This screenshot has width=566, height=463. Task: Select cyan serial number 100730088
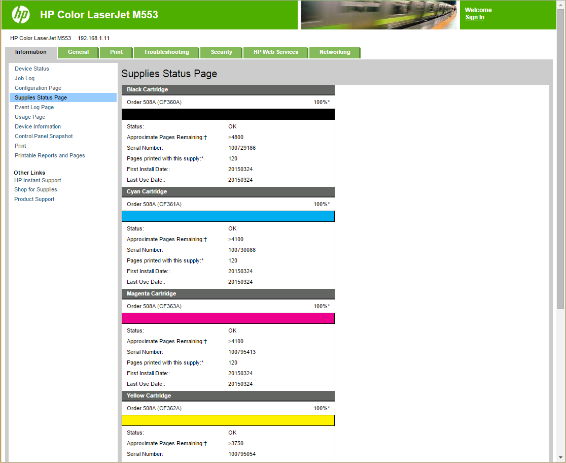pos(242,250)
